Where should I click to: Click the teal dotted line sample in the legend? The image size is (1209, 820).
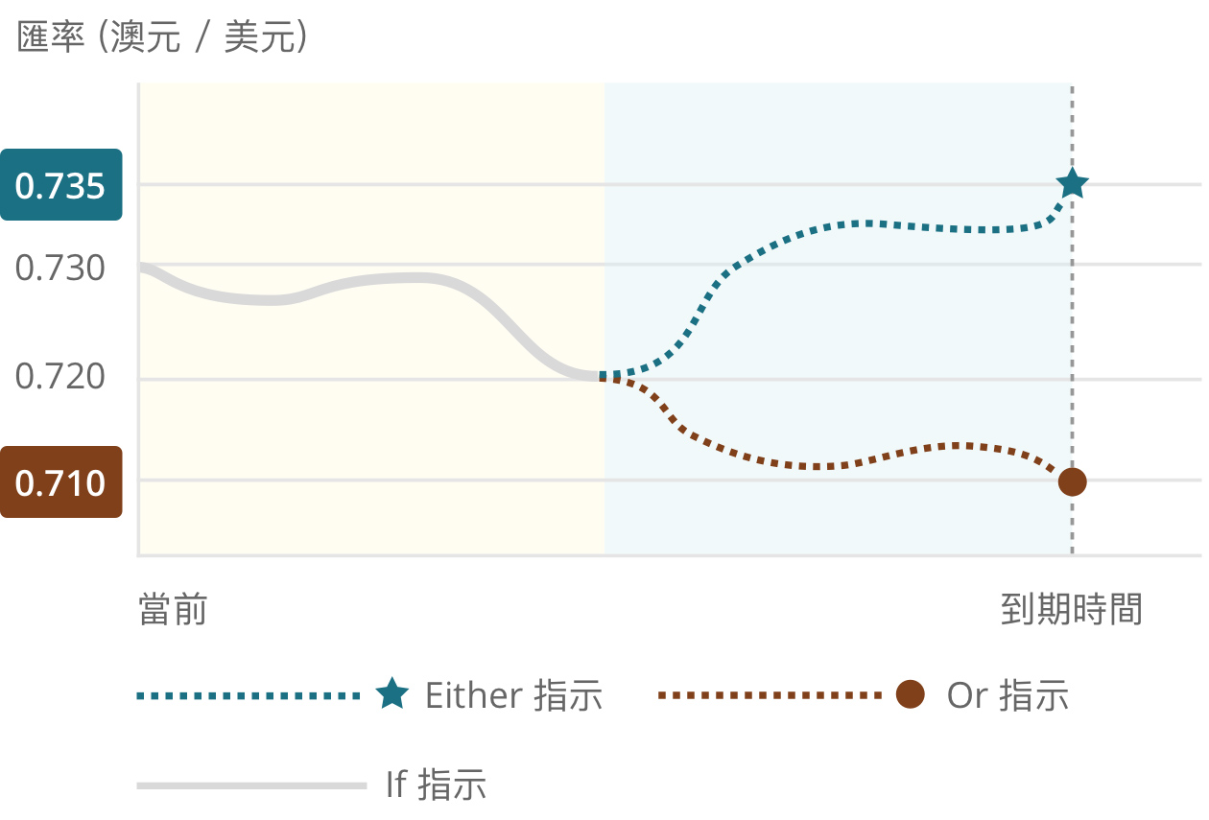(x=249, y=695)
